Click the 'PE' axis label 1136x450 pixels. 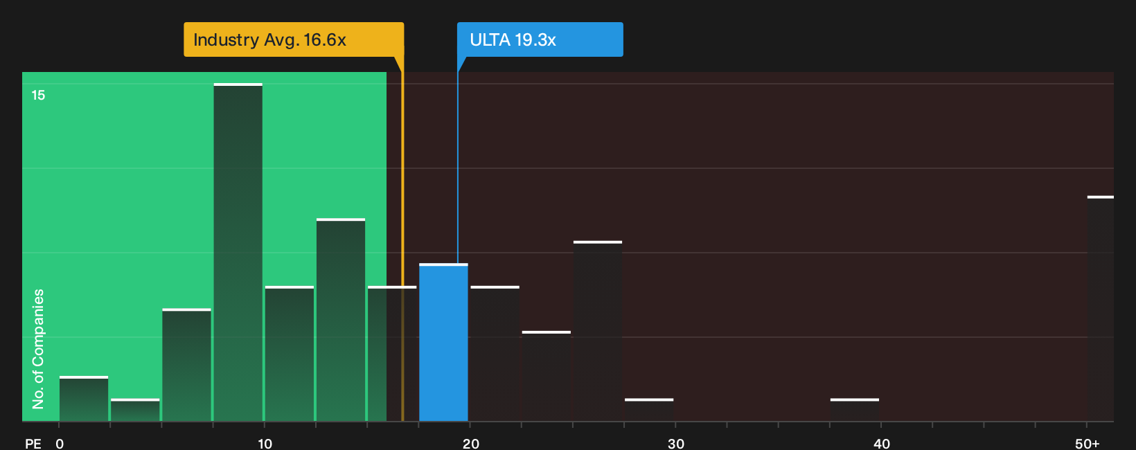(33, 444)
